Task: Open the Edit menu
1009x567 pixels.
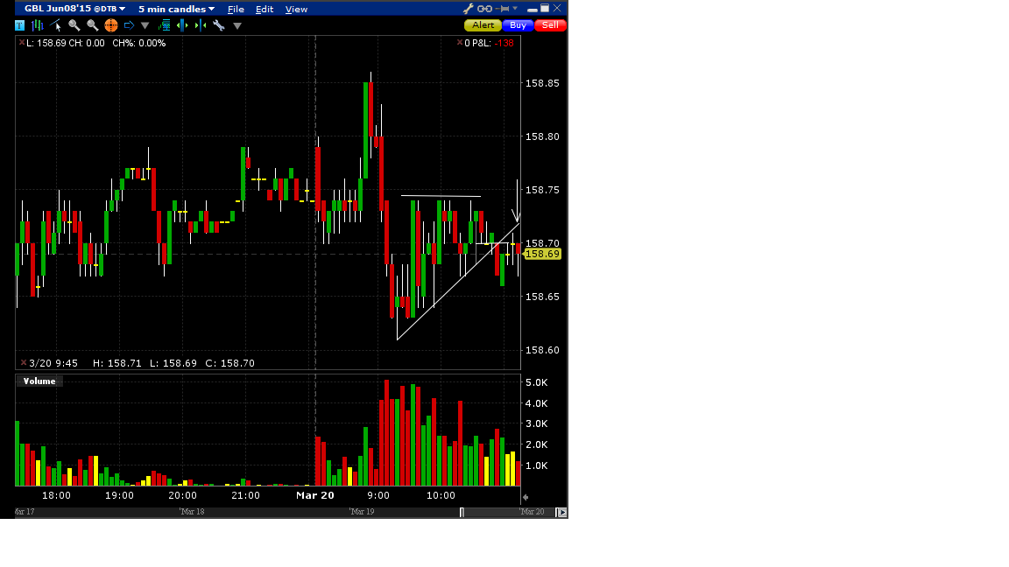Action: pyautogui.click(x=265, y=9)
